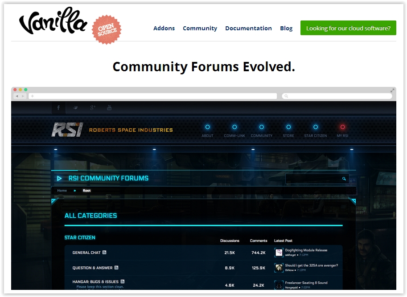Click the RSI logo
The height and width of the screenshot is (297, 407).
click(67, 130)
